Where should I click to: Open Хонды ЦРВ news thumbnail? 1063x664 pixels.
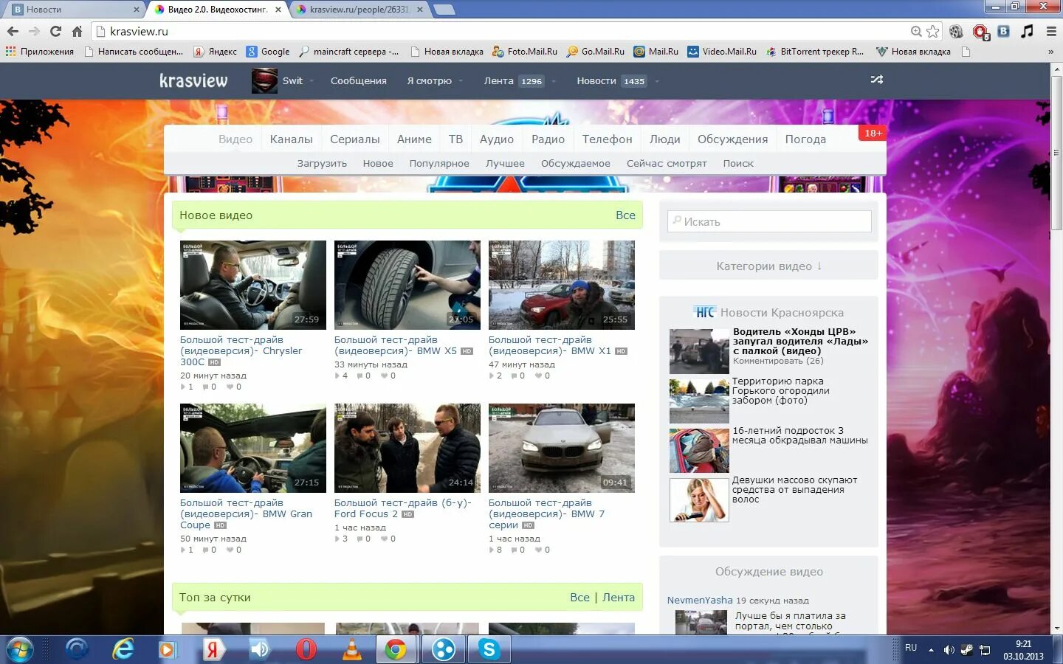[x=699, y=351]
